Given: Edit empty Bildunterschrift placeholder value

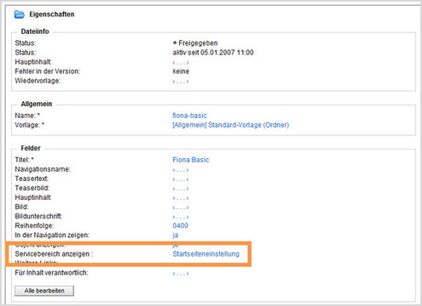Looking at the screenshot, I should pos(181,217).
